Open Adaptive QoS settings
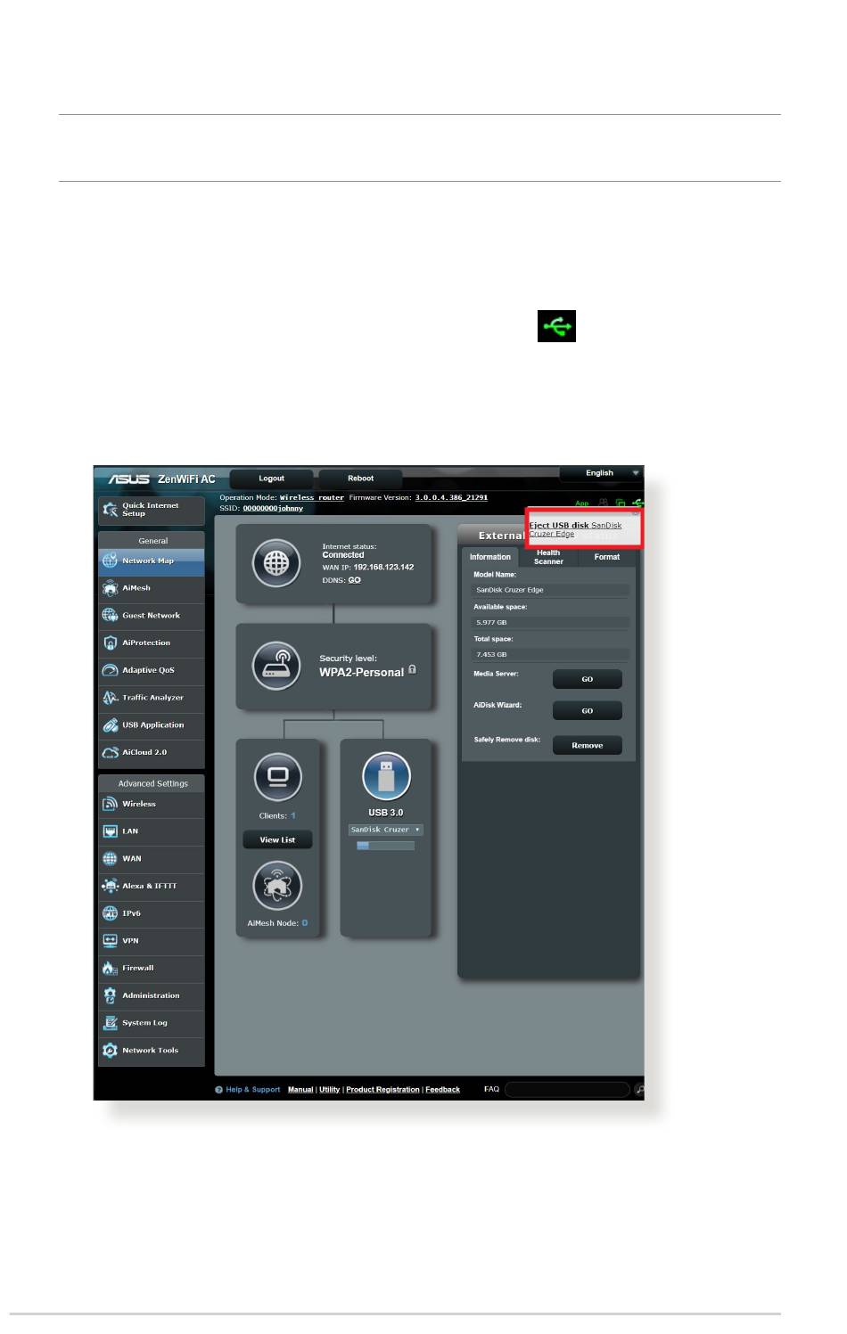The image size is (847, 1334). (152, 670)
